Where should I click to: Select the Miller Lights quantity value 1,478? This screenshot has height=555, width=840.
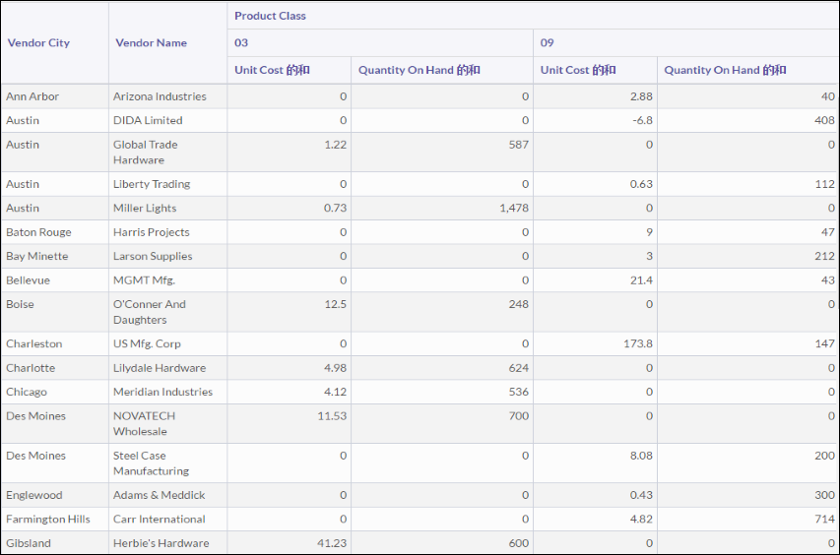(x=512, y=208)
